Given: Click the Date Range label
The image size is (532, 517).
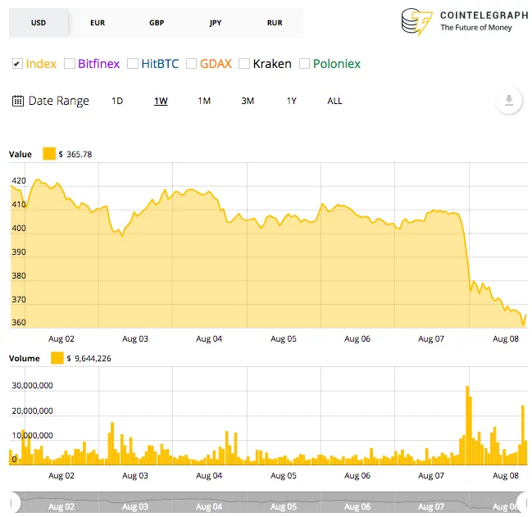Looking at the screenshot, I should [x=59, y=101].
